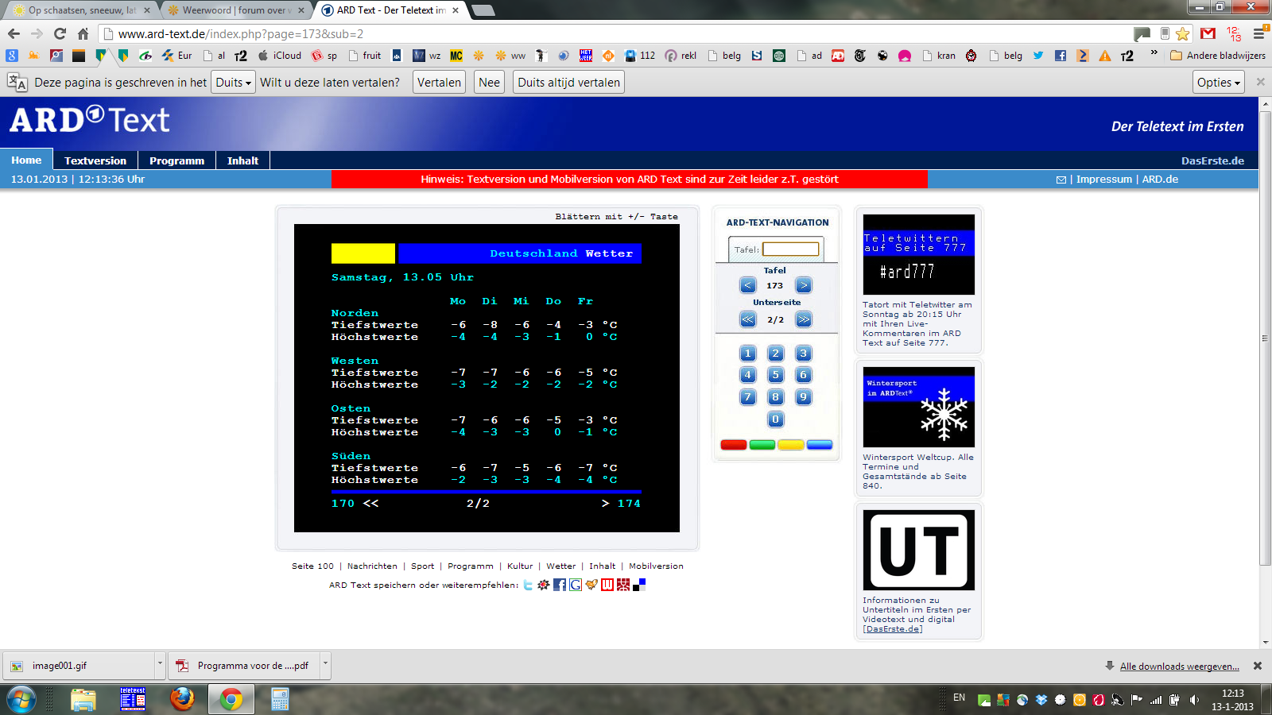Screen dimensions: 1272x715
Task: Open the iCloud bookmark
Action: pos(280,56)
